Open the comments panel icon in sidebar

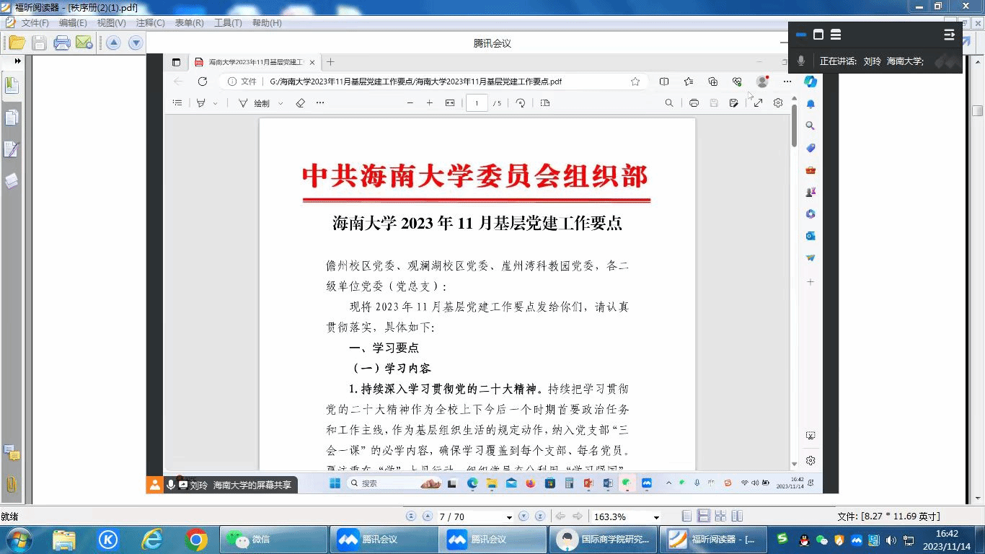(x=12, y=453)
